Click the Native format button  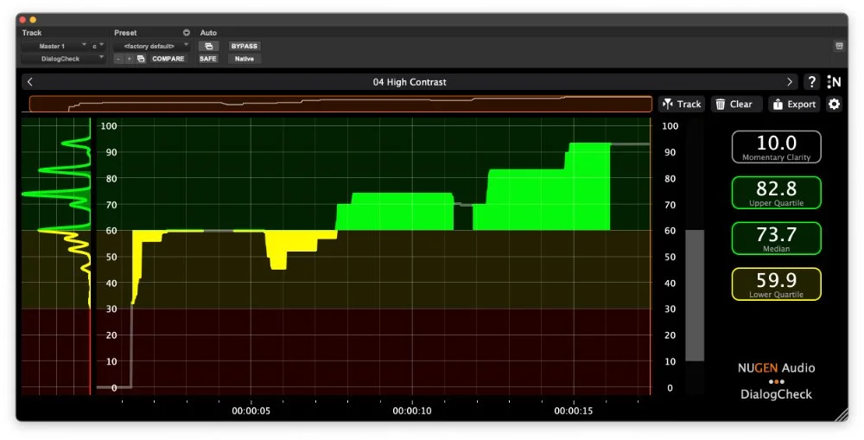(245, 59)
